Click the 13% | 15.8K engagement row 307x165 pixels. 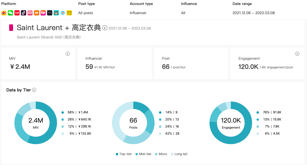(269, 119)
